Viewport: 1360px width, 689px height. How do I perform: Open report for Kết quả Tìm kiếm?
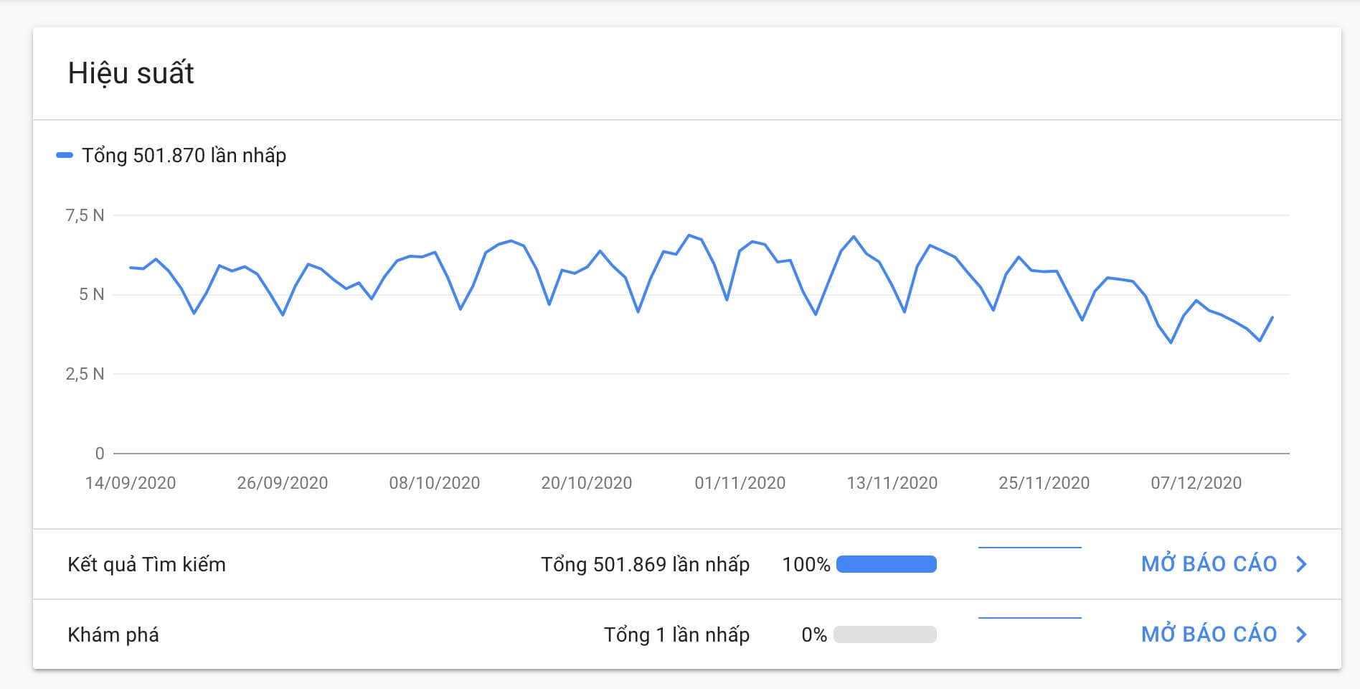(1209, 564)
